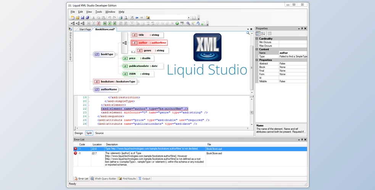375x190 pixels.
Task: Switch to the Start Page tab
Action: (x=85, y=29)
